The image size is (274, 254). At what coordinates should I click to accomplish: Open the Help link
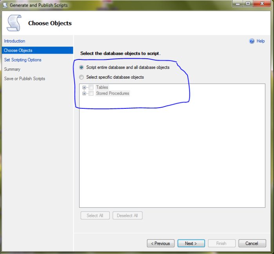[260, 41]
